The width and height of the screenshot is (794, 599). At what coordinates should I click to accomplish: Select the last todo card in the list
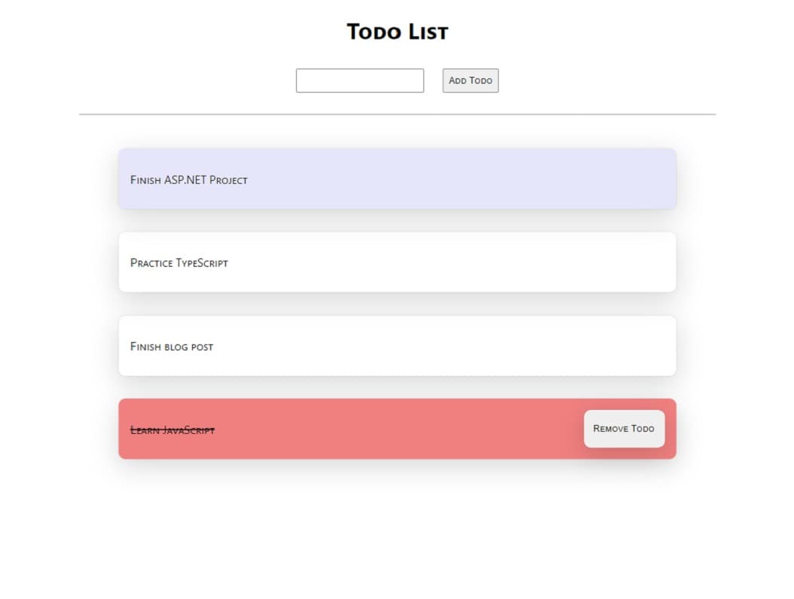pyautogui.click(x=350, y=429)
